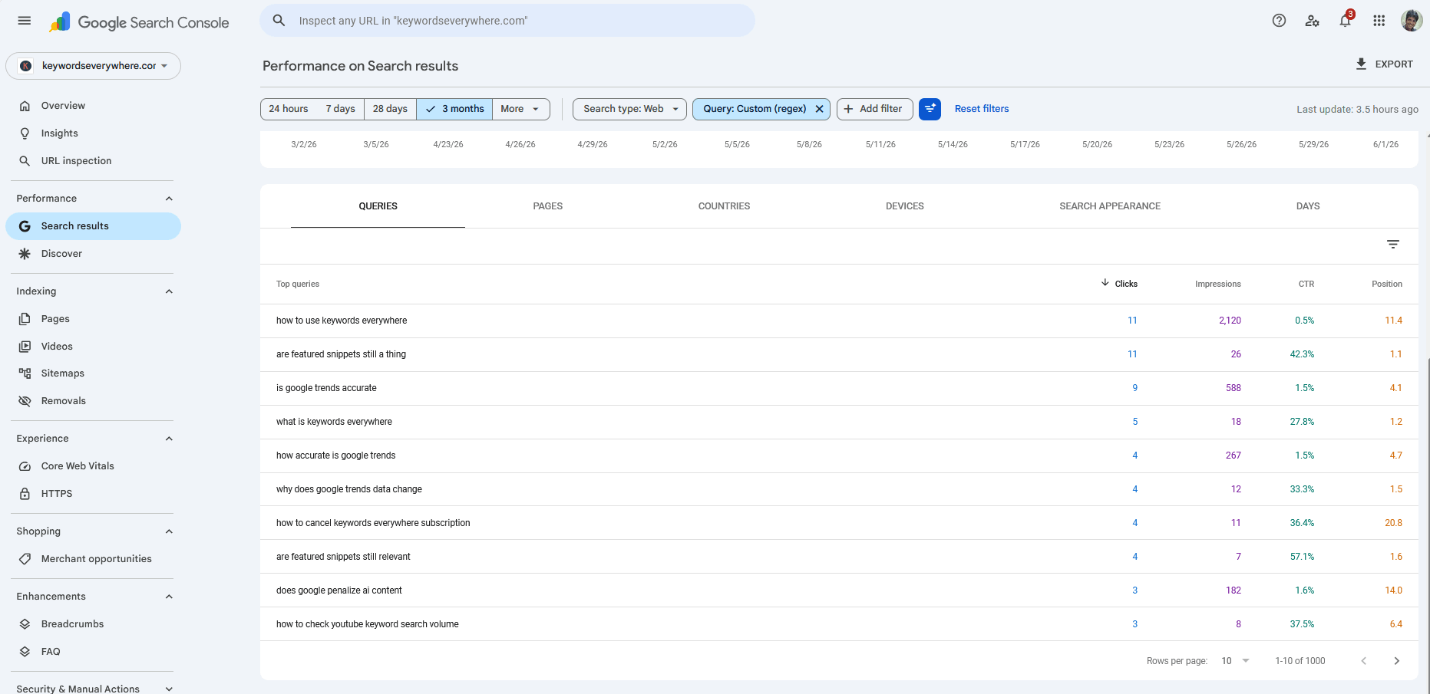This screenshot has height=694, width=1430.
Task: Click Reset filters link
Action: pyautogui.click(x=982, y=109)
